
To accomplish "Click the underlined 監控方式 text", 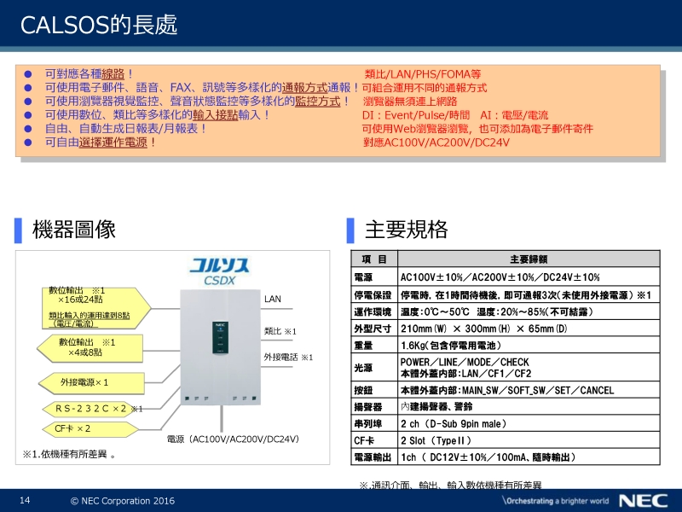I will (x=318, y=102).
